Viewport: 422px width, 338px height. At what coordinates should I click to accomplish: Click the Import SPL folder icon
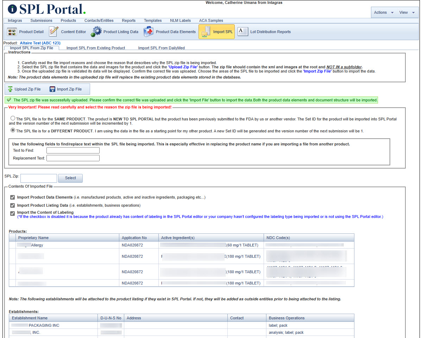pos(206,32)
